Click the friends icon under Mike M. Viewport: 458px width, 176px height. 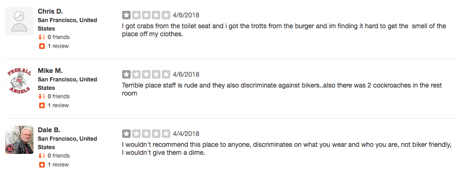[42, 96]
